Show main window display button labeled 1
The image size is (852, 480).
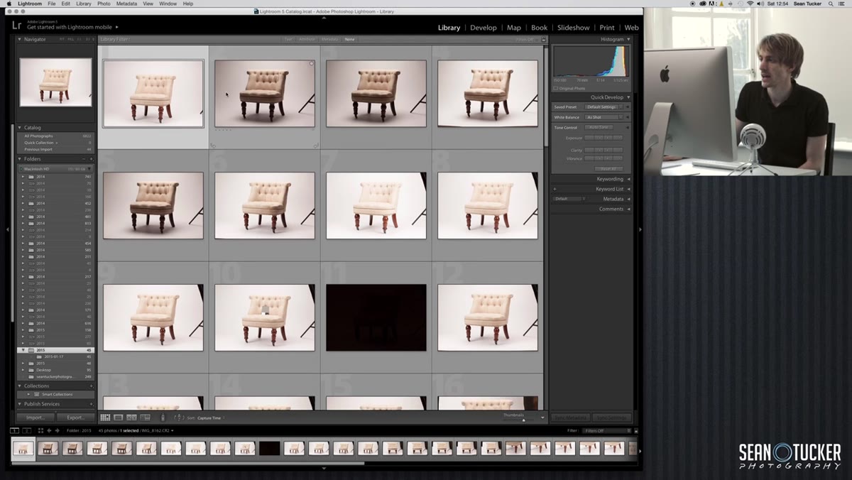coord(14,430)
